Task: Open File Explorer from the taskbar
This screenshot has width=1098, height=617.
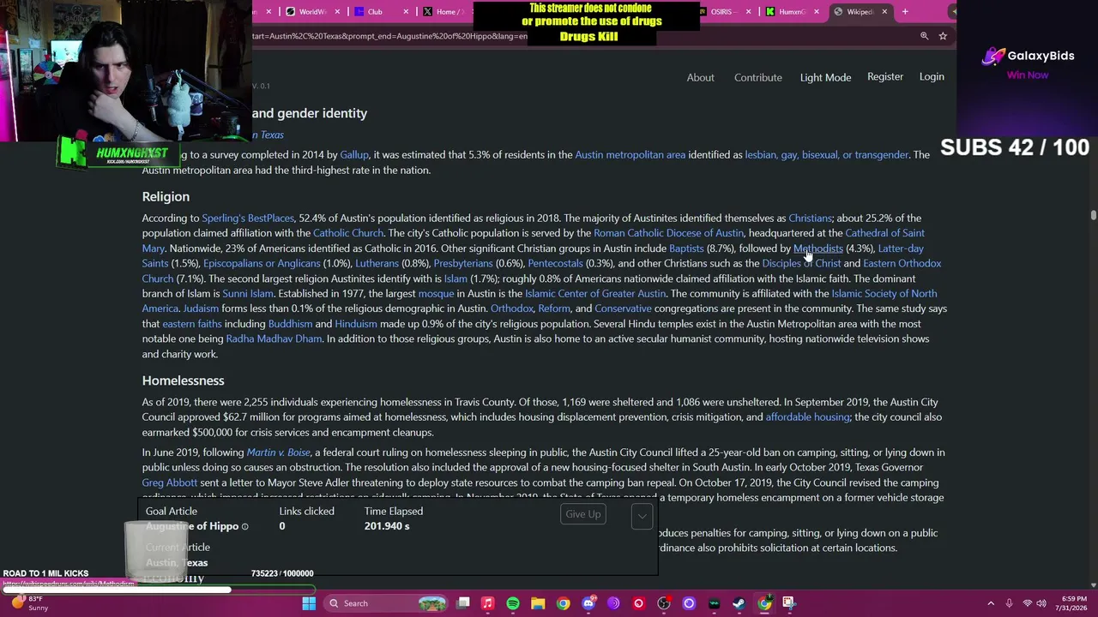Action: click(x=538, y=603)
